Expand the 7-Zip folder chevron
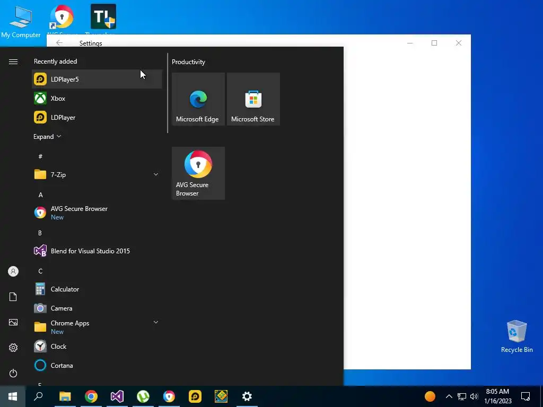The image size is (543, 407). tap(156, 174)
